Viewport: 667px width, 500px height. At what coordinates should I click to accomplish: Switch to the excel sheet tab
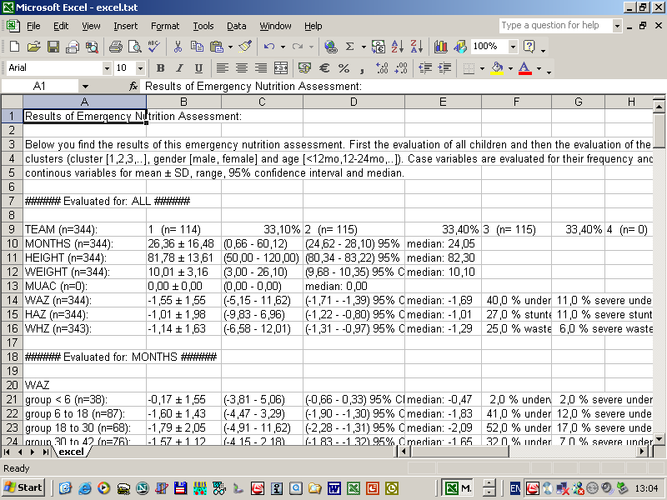click(71, 452)
